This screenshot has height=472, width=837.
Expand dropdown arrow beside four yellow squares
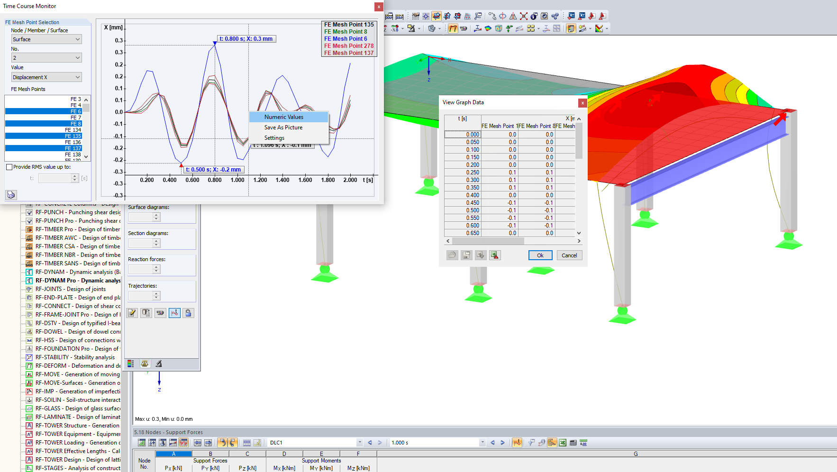click(x=539, y=28)
